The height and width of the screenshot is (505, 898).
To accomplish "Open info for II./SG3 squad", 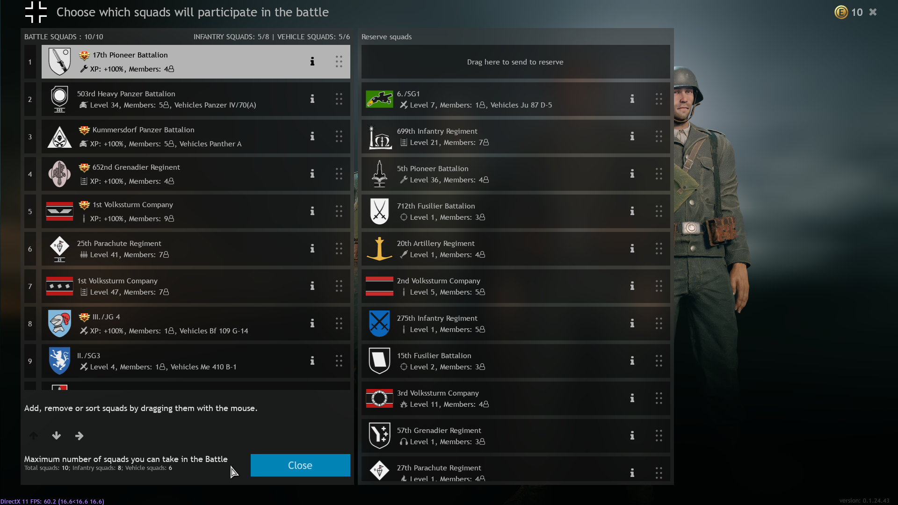I will [312, 361].
